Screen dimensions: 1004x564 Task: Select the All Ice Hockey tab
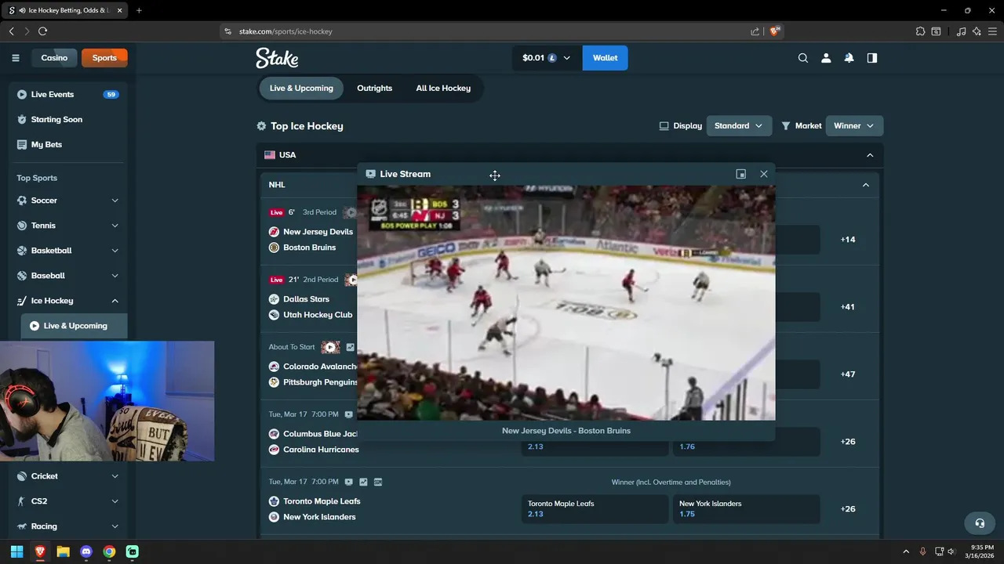point(443,89)
